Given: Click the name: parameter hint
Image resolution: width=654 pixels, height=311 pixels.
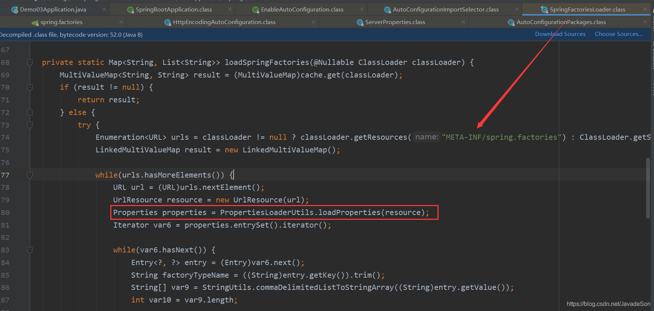Looking at the screenshot, I should coord(427,137).
